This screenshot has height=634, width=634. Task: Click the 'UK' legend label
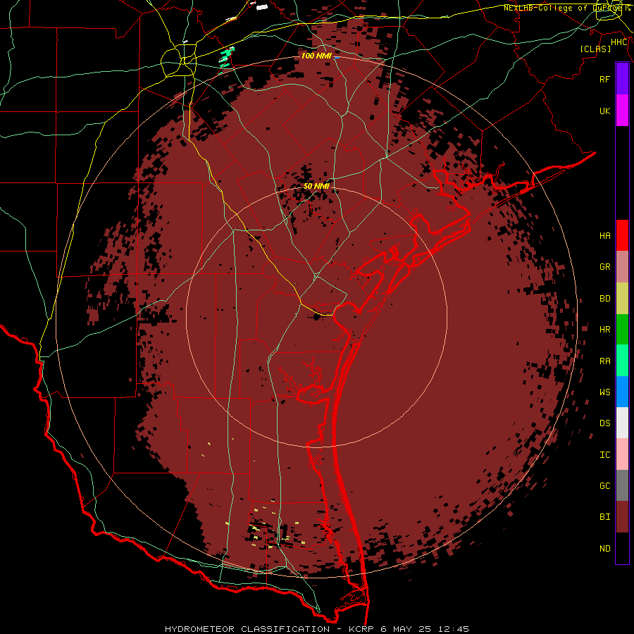click(x=605, y=111)
